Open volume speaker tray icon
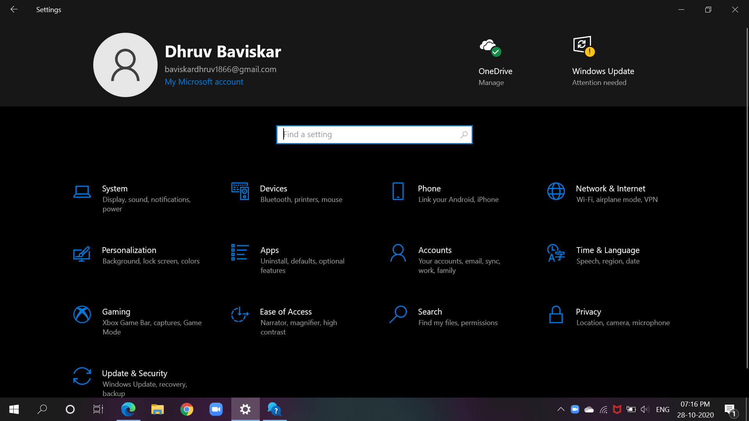Viewport: 749px width, 421px height. pyautogui.click(x=645, y=409)
